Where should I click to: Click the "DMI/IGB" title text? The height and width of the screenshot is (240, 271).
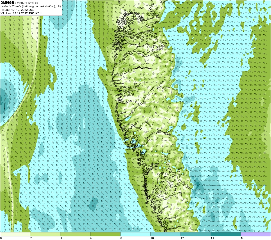(x=7, y=3)
